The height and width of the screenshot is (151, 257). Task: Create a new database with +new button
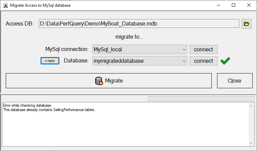pyautogui.click(x=50, y=61)
